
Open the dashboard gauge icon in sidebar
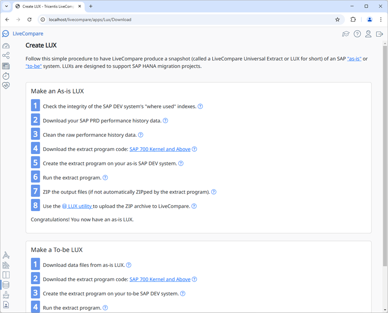tap(6, 46)
